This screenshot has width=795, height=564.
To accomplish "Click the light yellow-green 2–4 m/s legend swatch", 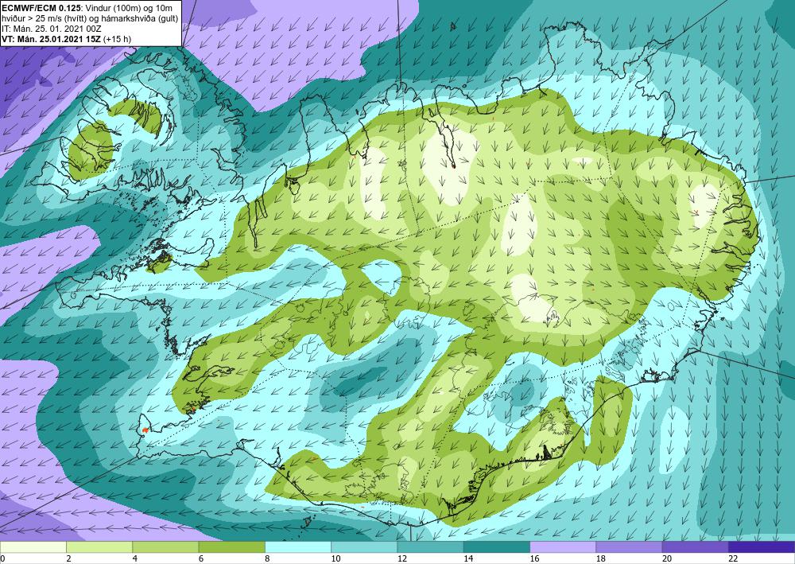I will point(99,547).
